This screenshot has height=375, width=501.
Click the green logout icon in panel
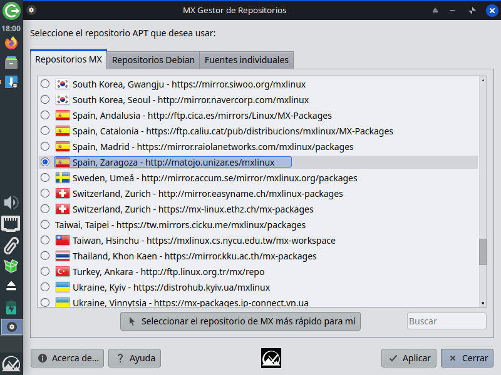tap(11, 11)
